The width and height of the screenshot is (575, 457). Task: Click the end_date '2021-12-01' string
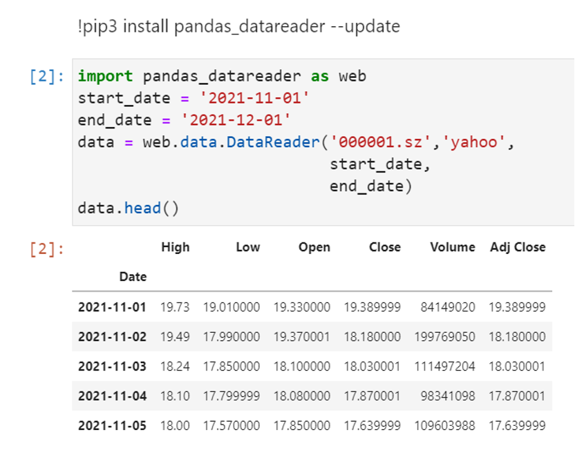[236, 120]
